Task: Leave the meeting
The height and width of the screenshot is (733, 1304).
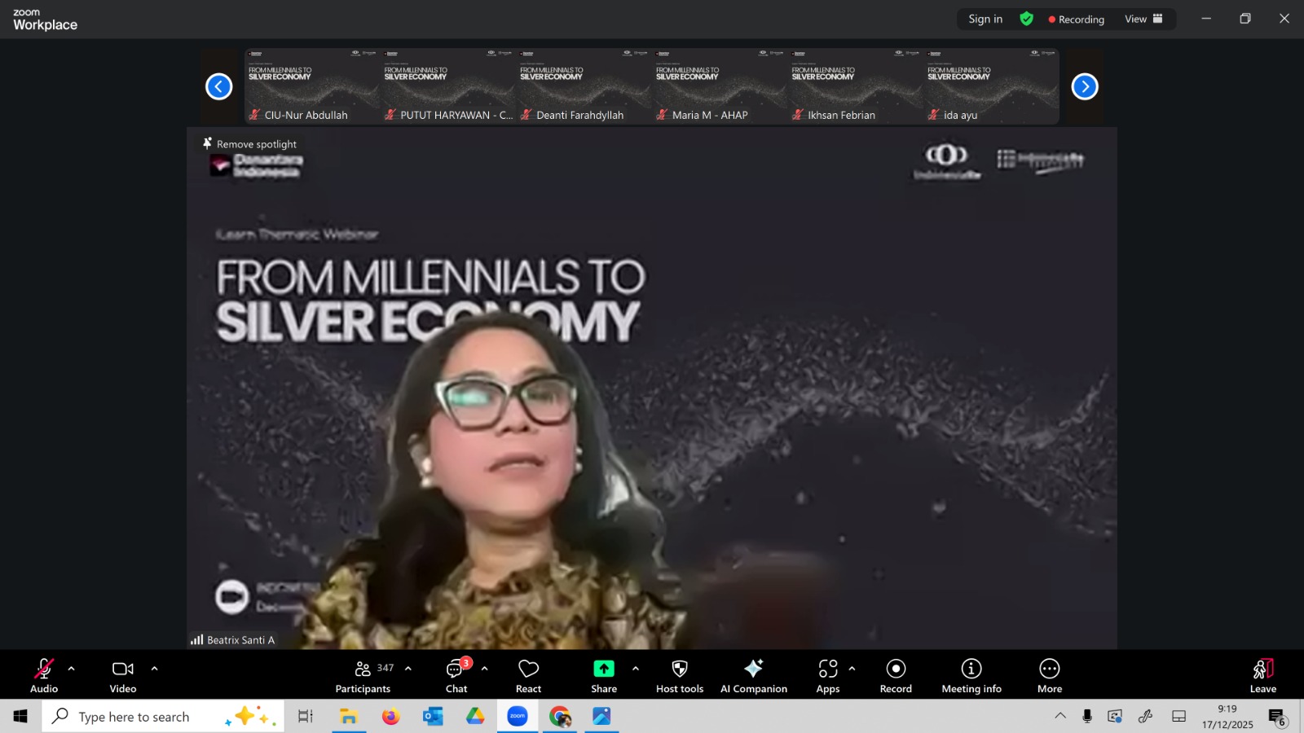Action: click(1262, 676)
